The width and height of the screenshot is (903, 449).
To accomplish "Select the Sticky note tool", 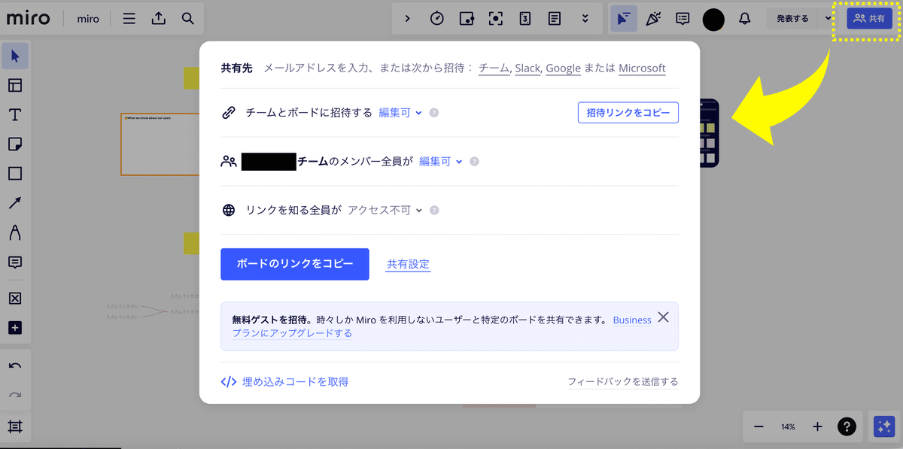I will (15, 144).
